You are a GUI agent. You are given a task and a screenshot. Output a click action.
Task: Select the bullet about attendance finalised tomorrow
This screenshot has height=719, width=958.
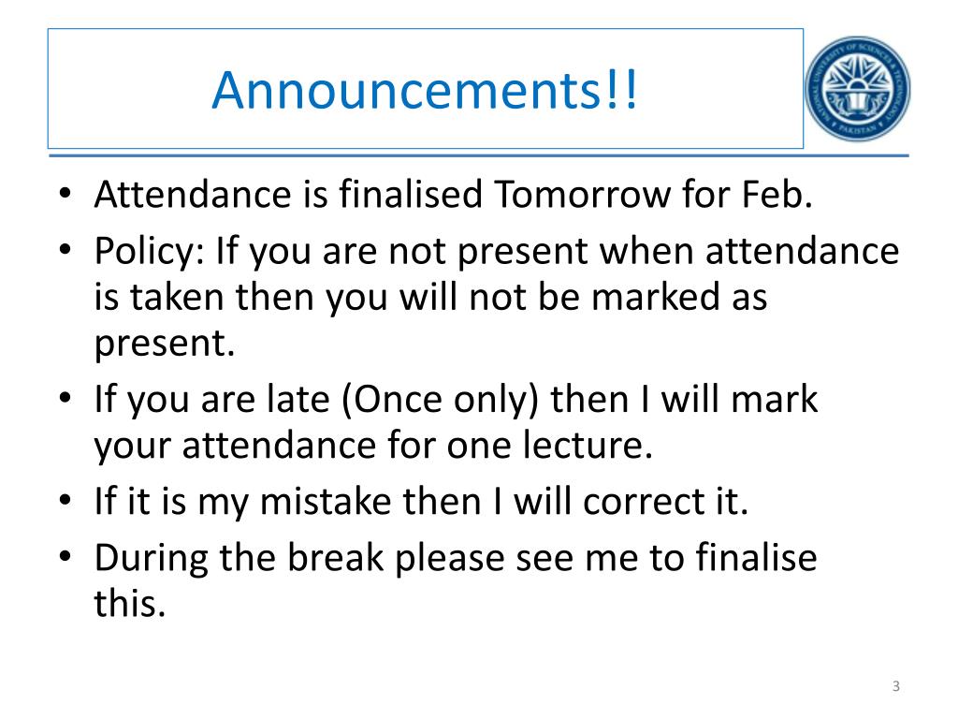pos(454,195)
